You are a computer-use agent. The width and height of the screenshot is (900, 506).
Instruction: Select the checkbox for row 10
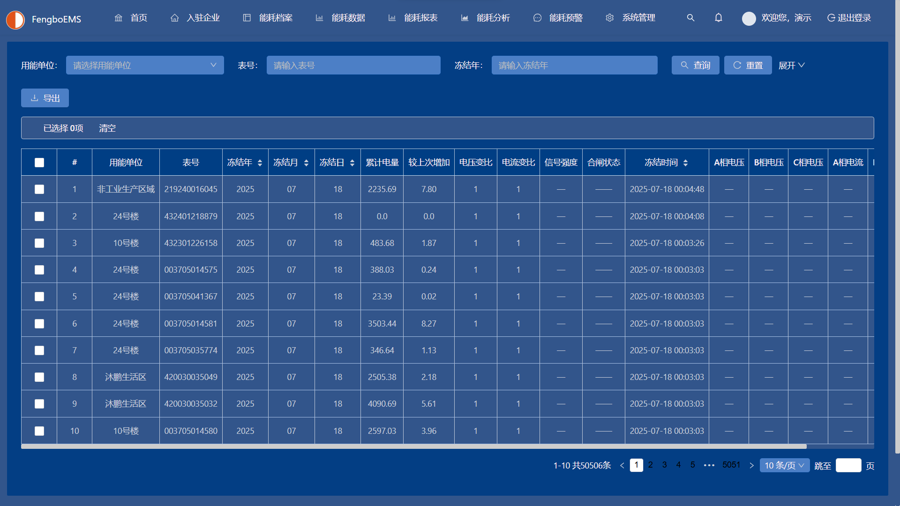tap(39, 431)
